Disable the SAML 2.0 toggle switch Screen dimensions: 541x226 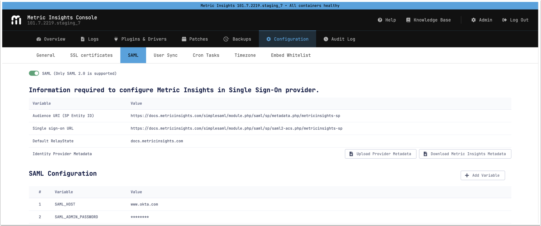click(x=34, y=73)
